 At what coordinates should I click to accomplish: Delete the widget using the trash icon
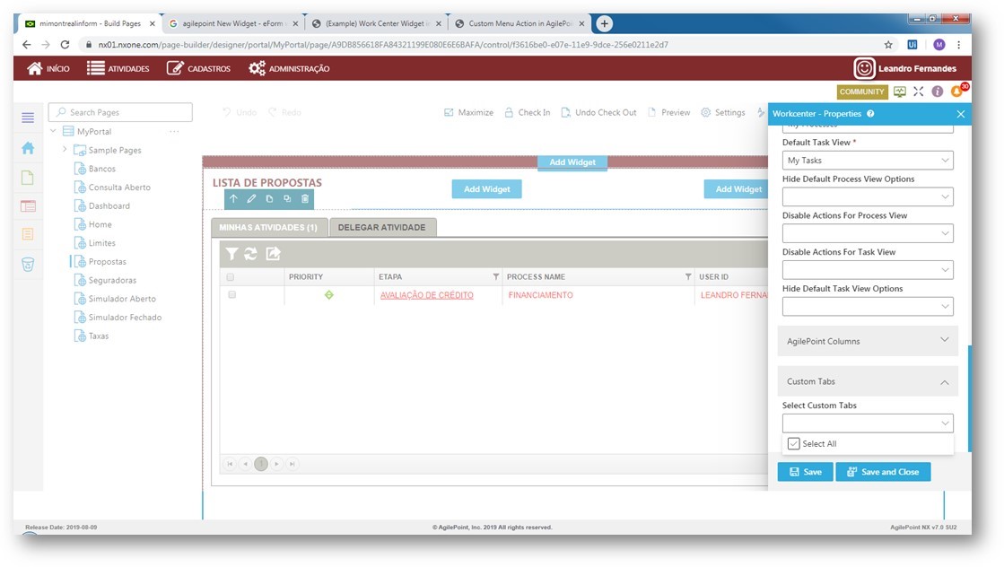(305, 199)
